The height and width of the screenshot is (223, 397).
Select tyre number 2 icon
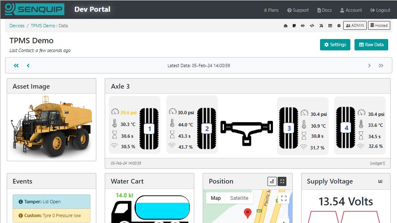pos(206,129)
